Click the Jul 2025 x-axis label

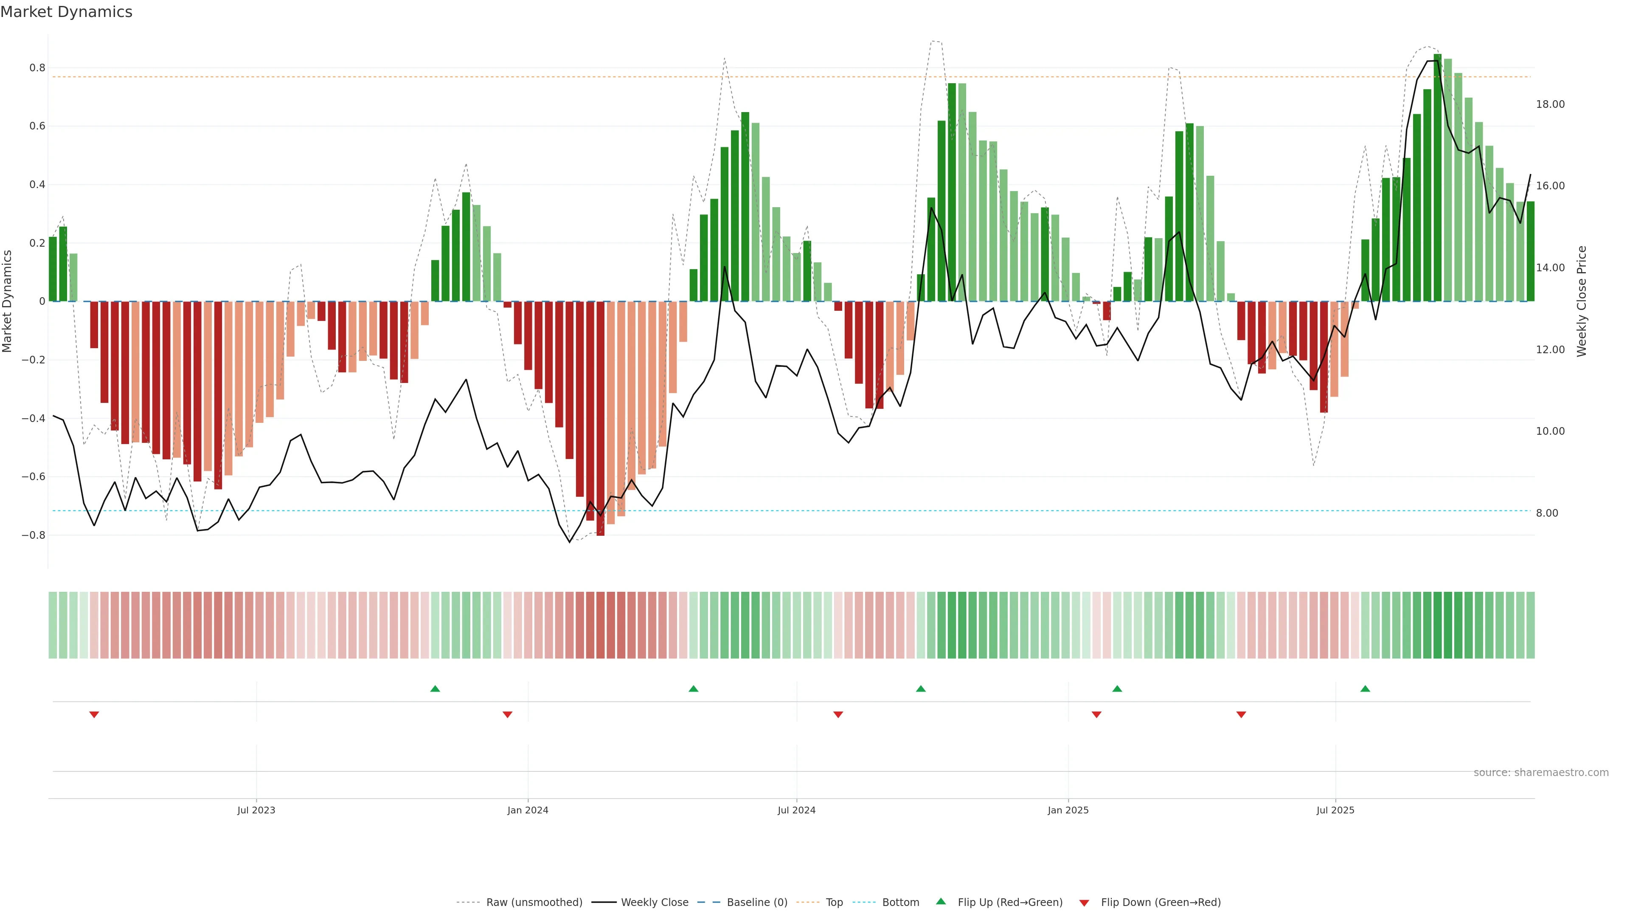click(x=1335, y=810)
